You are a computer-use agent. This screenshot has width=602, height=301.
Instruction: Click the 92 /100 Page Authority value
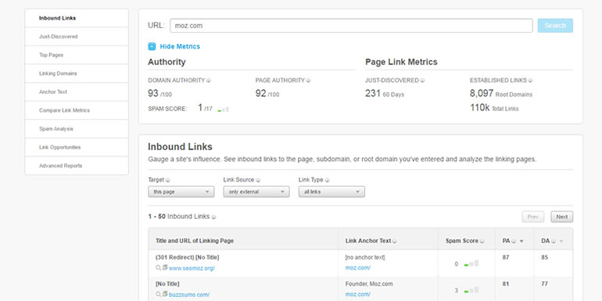[267, 93]
